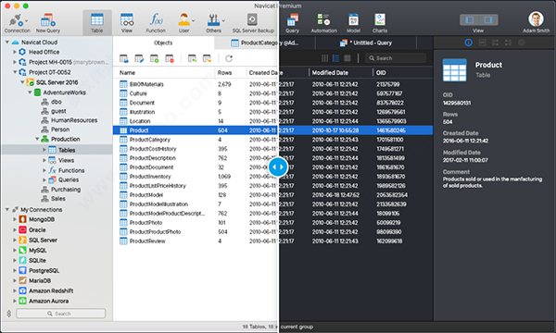Viewport: 556px width, 333px height.
Task: Switch to the detail grid view mode icon
Action: tap(347, 58)
